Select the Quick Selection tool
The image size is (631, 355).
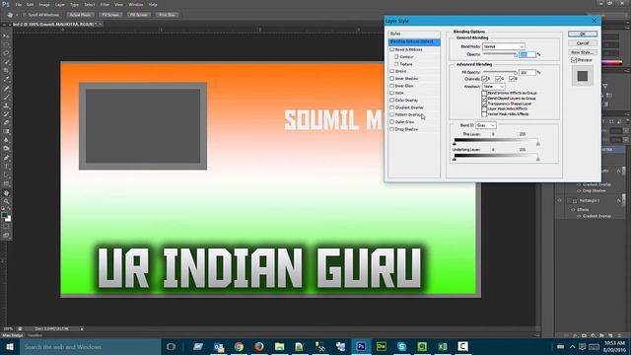coord(6,62)
